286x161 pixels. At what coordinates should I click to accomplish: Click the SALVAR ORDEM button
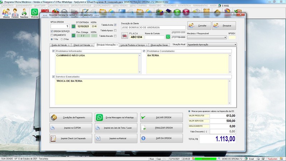point(162,118)
